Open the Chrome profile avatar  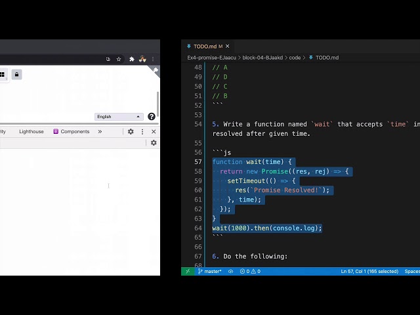pyautogui.click(x=142, y=59)
